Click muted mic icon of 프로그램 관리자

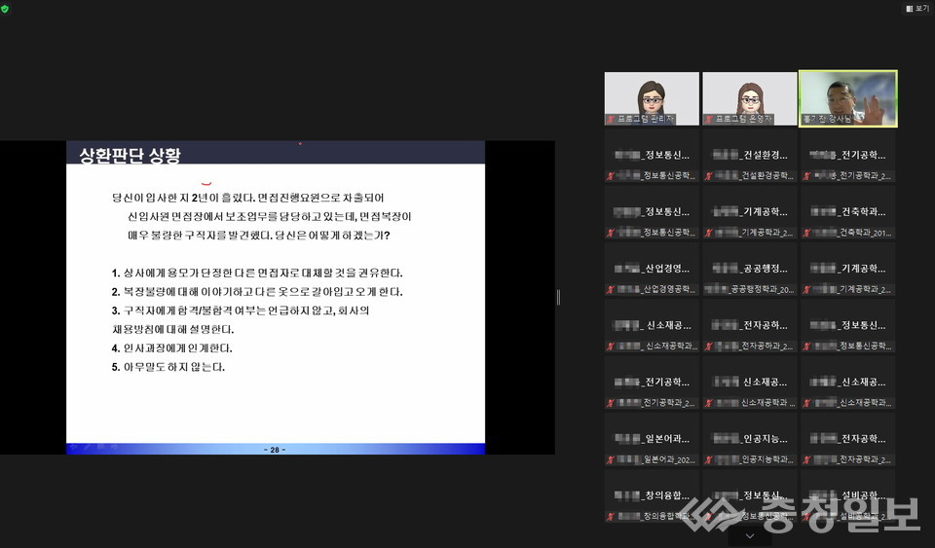tap(610, 119)
